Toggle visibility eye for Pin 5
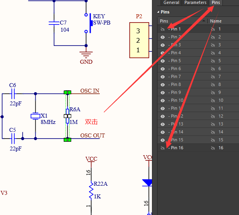239x215 pixels. coord(163,61)
